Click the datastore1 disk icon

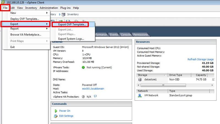click(x=140, y=80)
